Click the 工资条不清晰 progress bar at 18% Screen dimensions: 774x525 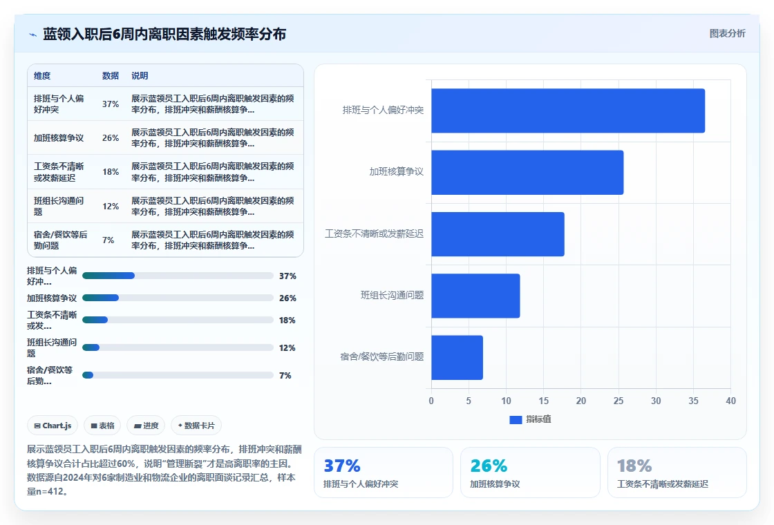(178, 320)
